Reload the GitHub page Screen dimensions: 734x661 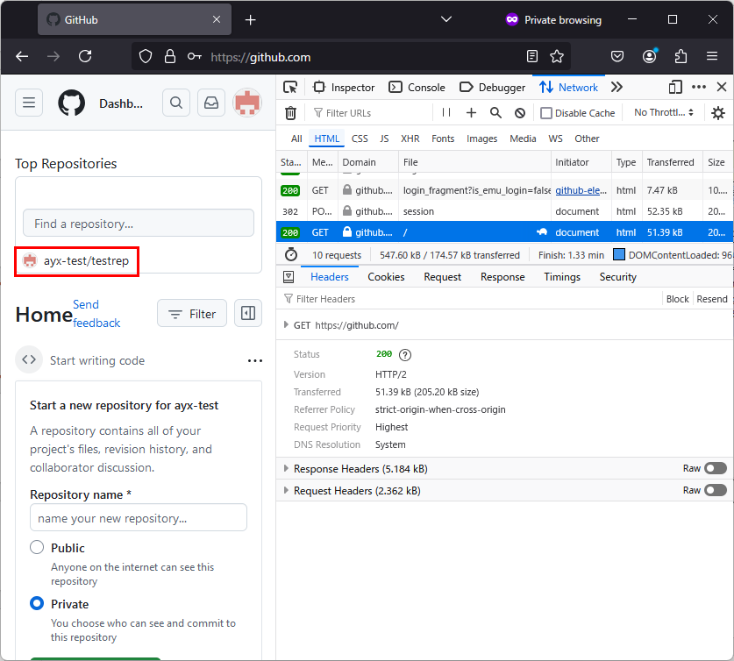85,57
